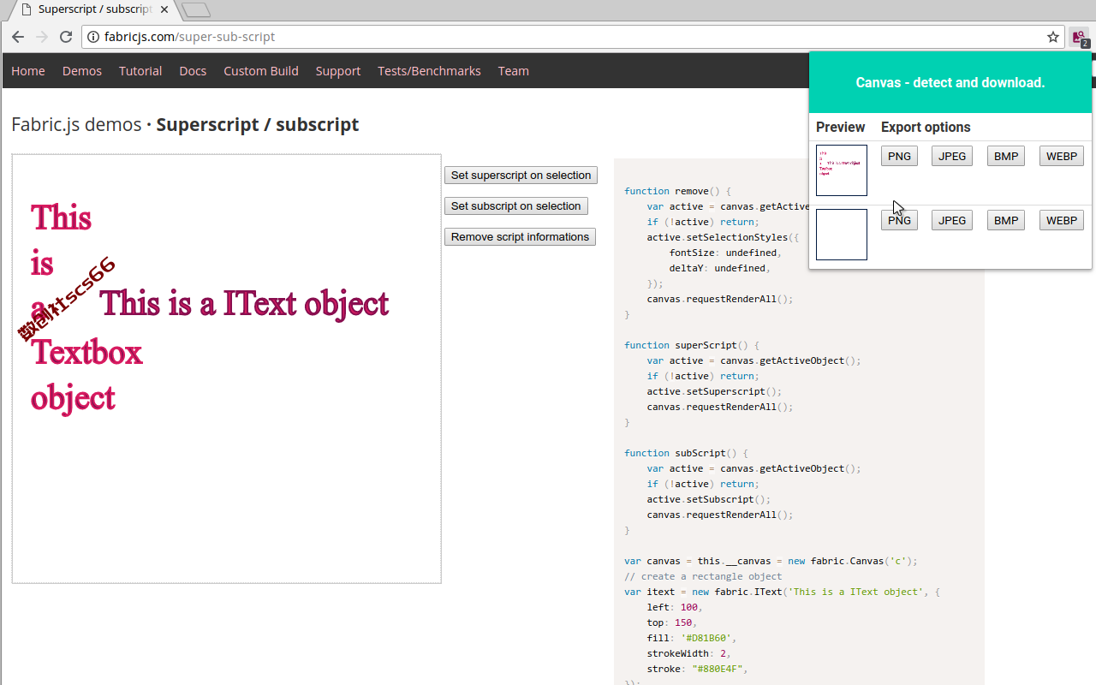Reload the page with refresh icon
The image size is (1096, 685).
66,37
